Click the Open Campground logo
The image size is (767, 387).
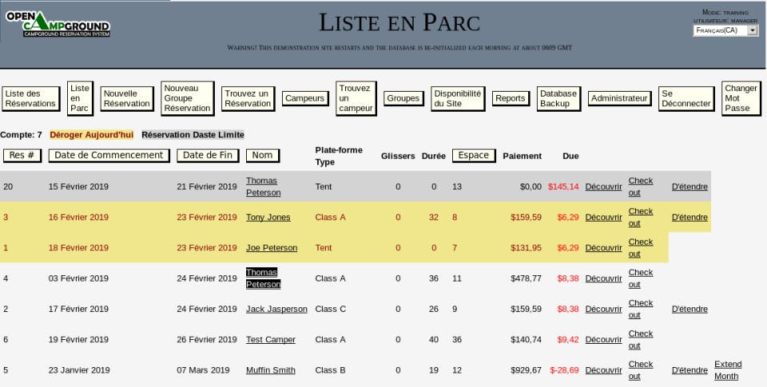coord(58,24)
